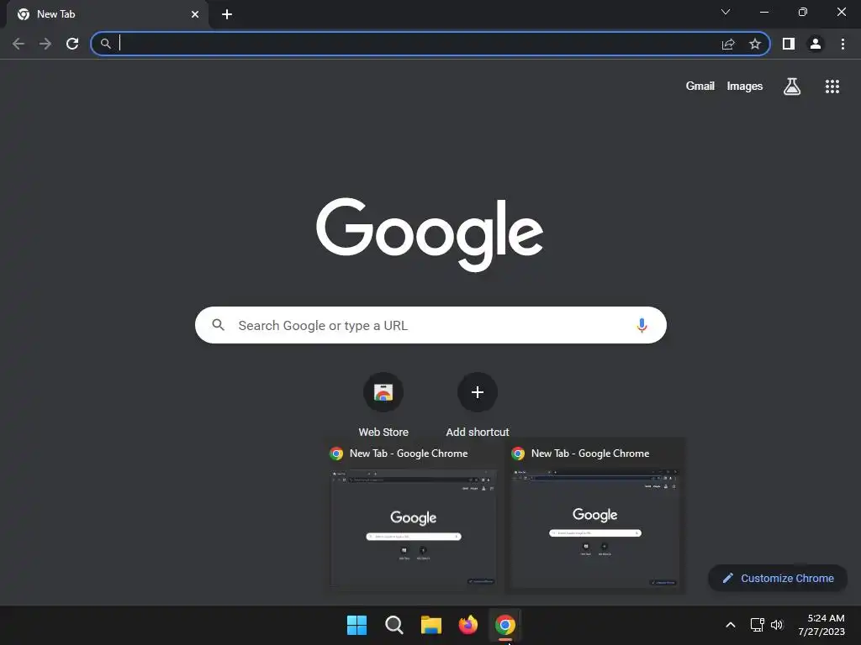
Task: Open the Google apps grid
Action: click(x=832, y=87)
